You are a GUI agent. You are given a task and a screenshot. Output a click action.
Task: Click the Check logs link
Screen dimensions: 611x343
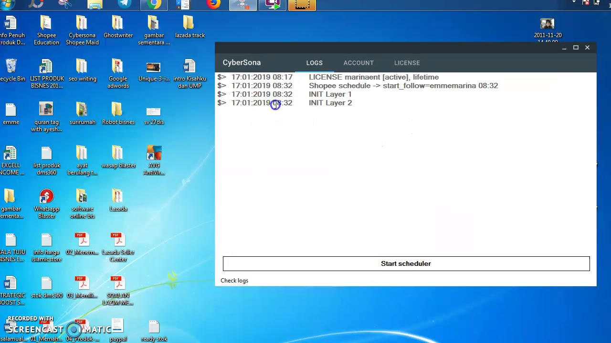click(x=234, y=281)
